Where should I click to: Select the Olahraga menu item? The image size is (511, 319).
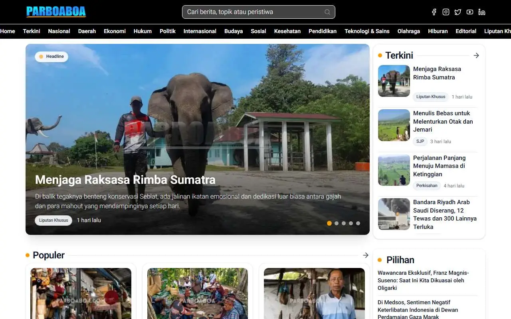(x=409, y=31)
